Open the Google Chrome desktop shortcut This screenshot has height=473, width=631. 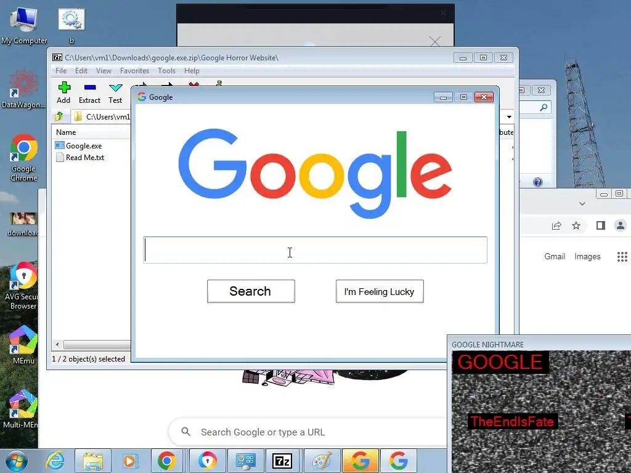(24, 157)
